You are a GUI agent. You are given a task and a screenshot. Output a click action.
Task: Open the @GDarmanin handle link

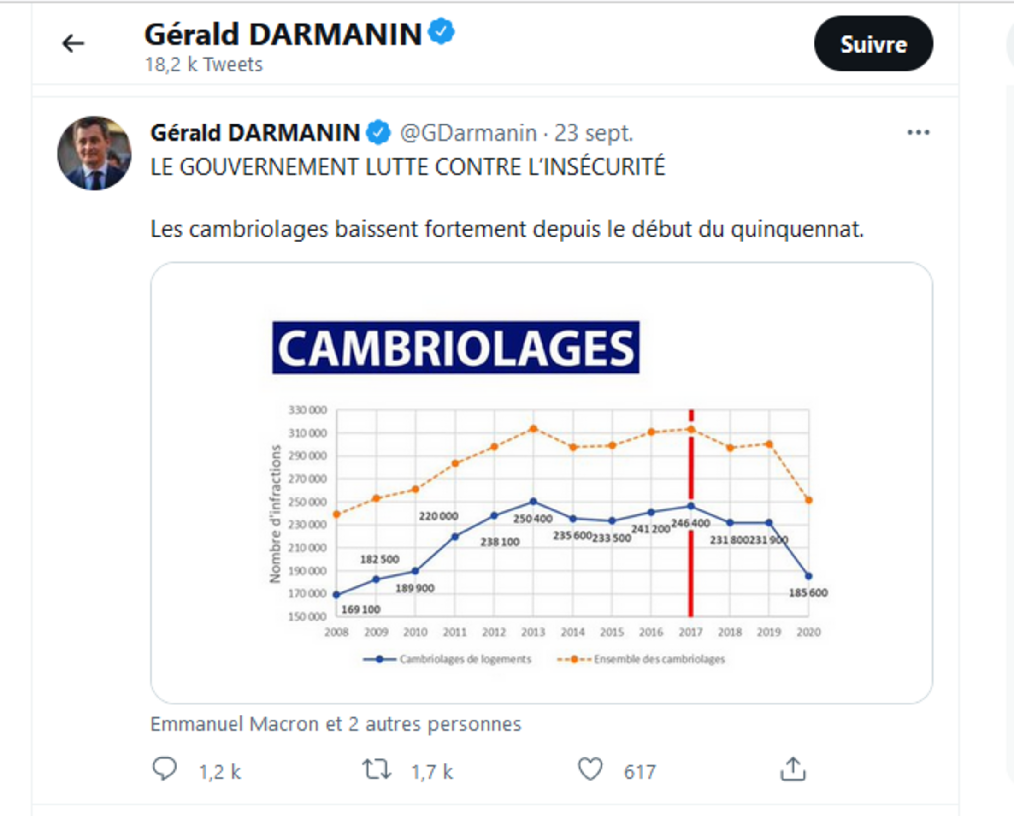pyautogui.click(x=468, y=133)
